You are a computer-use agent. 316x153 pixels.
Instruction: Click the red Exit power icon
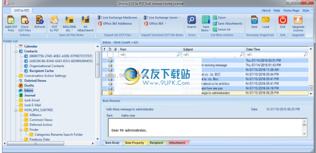click(x=283, y=20)
